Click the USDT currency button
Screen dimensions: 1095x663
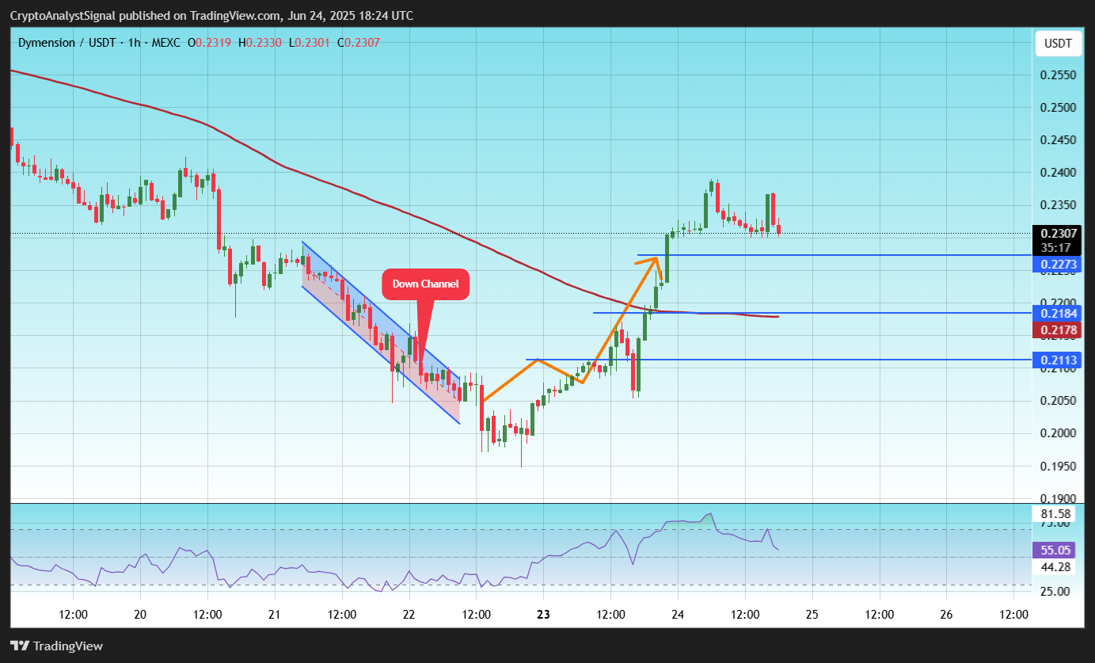tap(1059, 44)
